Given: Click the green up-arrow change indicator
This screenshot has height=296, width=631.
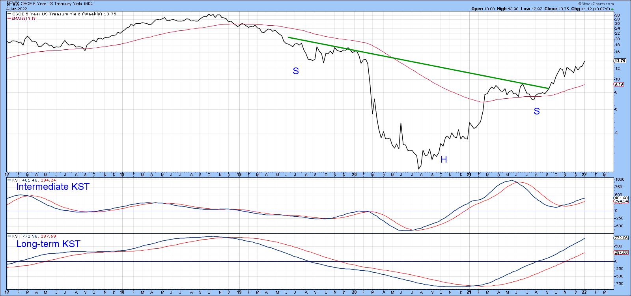Looking at the screenshot, I should pos(612,9).
